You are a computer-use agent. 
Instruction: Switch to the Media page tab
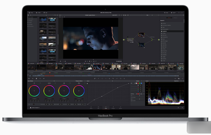[x=91, y=108]
